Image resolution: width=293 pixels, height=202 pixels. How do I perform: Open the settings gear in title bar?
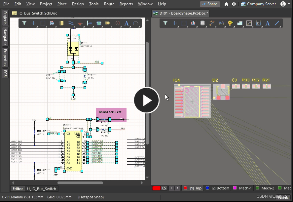(234, 4)
